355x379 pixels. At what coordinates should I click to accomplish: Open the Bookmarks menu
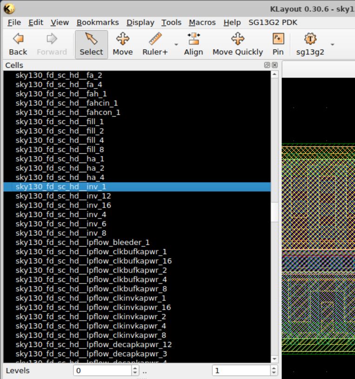[x=98, y=22]
